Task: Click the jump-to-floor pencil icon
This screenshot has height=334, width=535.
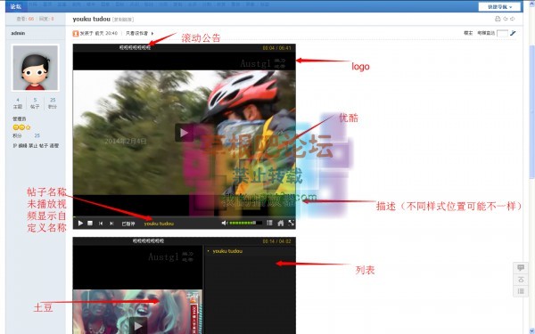Action: 513,33
